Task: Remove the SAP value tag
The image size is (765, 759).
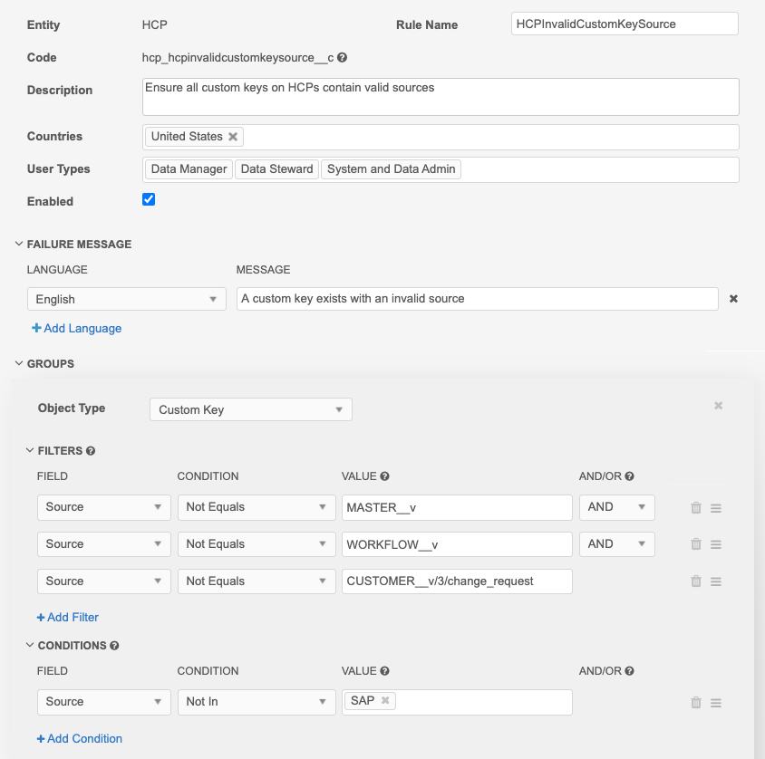Action: click(385, 701)
